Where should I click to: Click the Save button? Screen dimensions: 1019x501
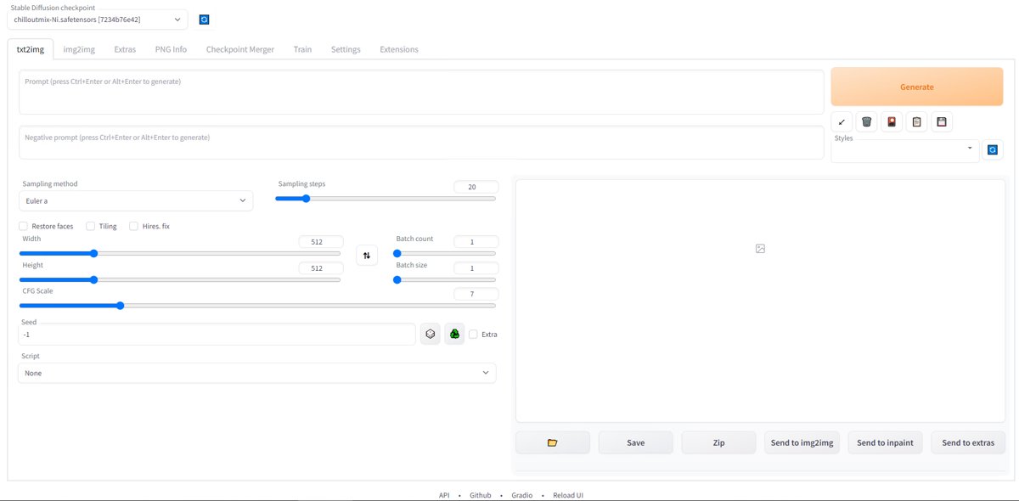pyautogui.click(x=635, y=442)
